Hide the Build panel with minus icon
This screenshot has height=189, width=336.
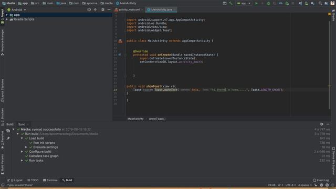[328, 124]
